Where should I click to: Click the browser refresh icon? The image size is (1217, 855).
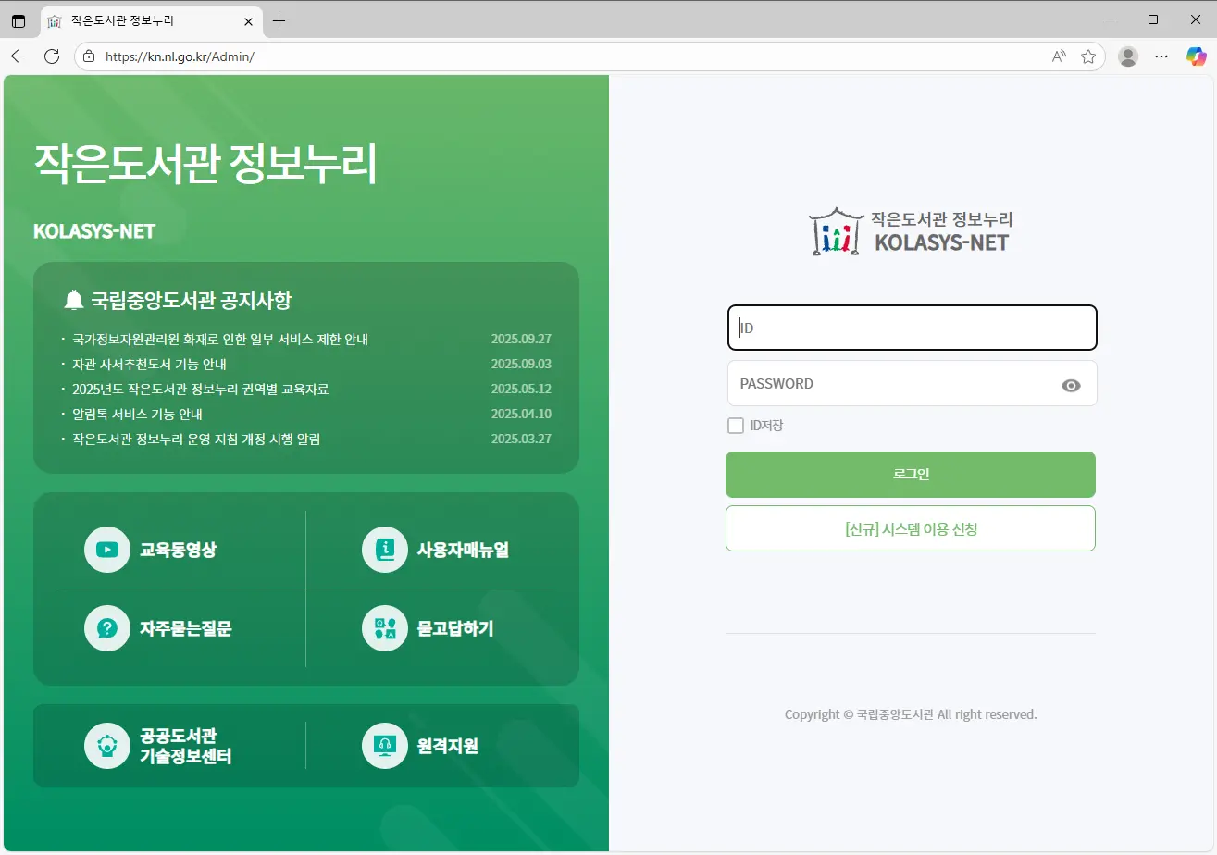tap(52, 56)
